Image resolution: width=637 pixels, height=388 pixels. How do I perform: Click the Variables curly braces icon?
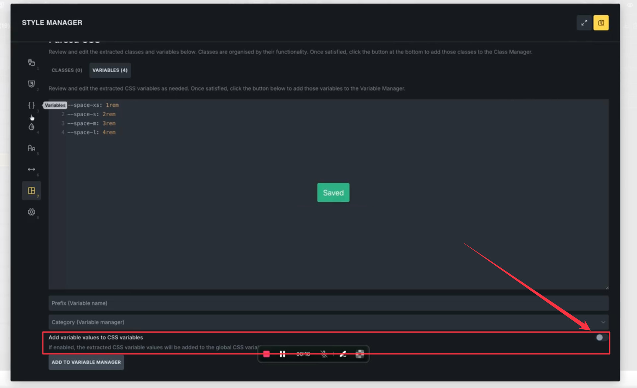(31, 105)
